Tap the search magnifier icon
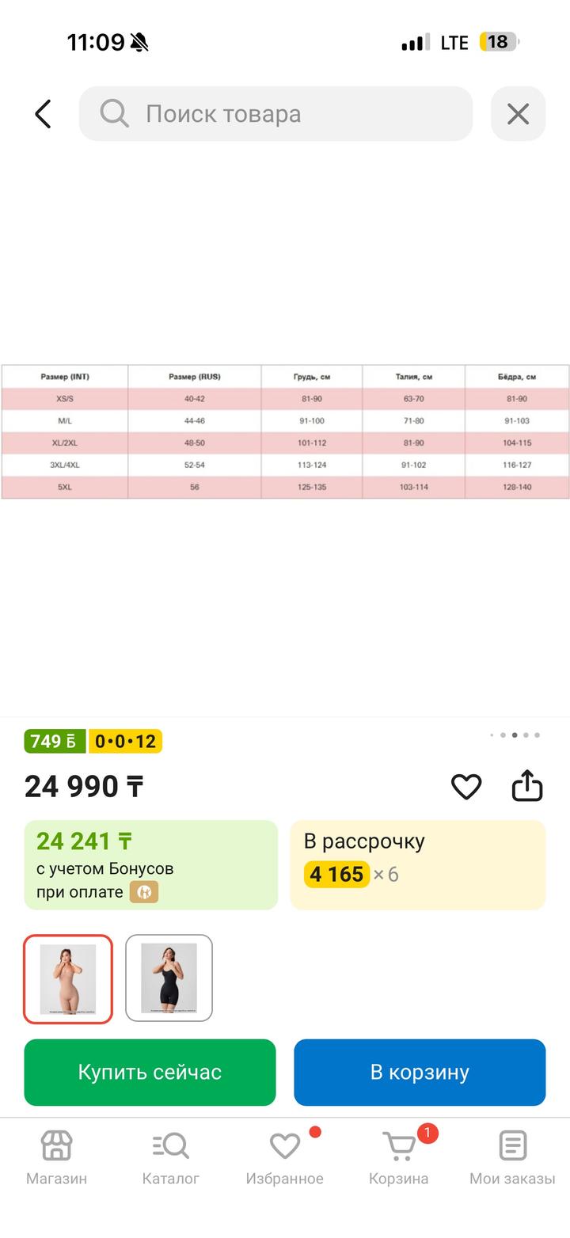The height and width of the screenshot is (1238, 570). [114, 114]
